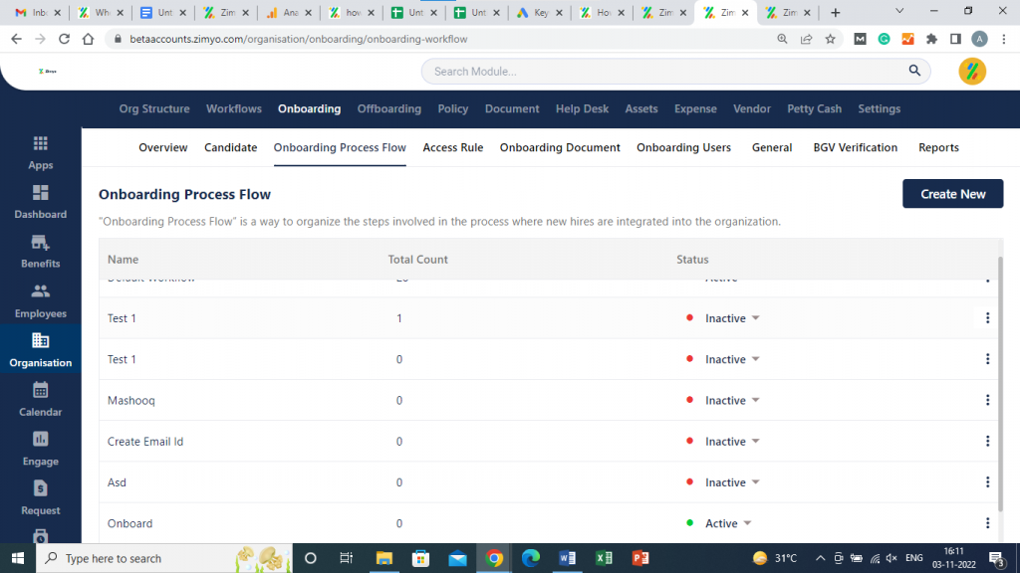The image size is (1020, 573).
Task: Expand status dropdown for second Test 1 row
Action: [755, 359]
